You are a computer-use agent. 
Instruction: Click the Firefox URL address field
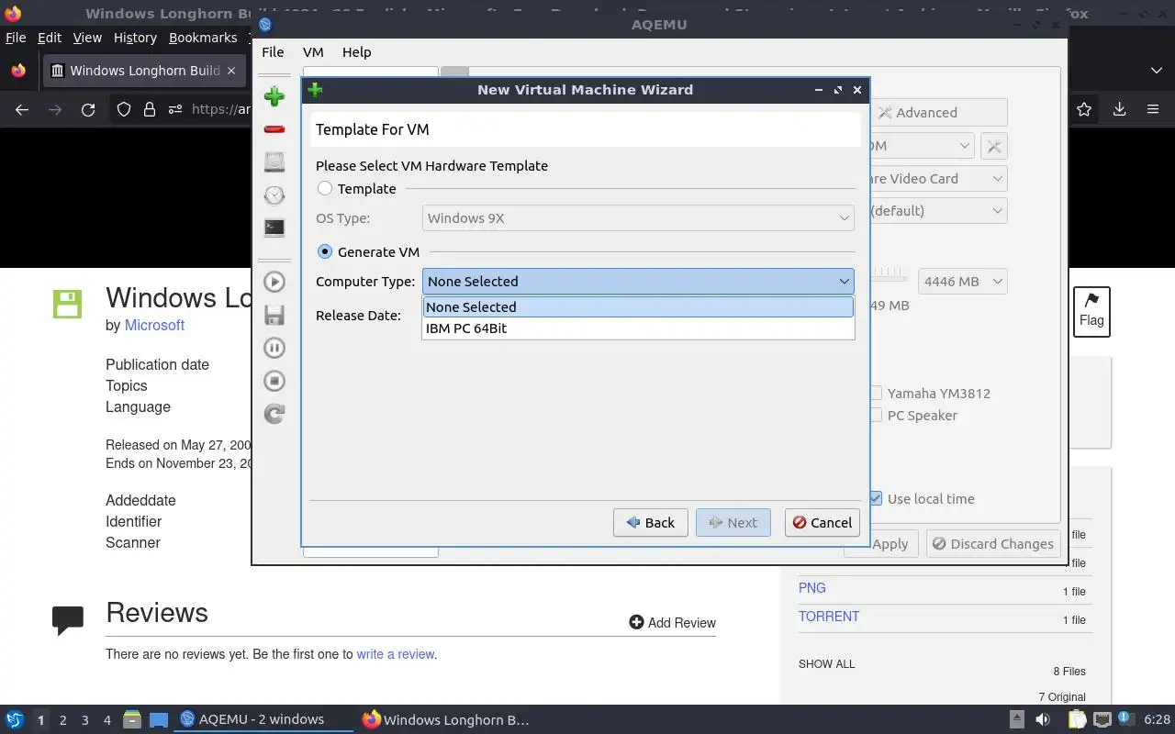pos(220,109)
